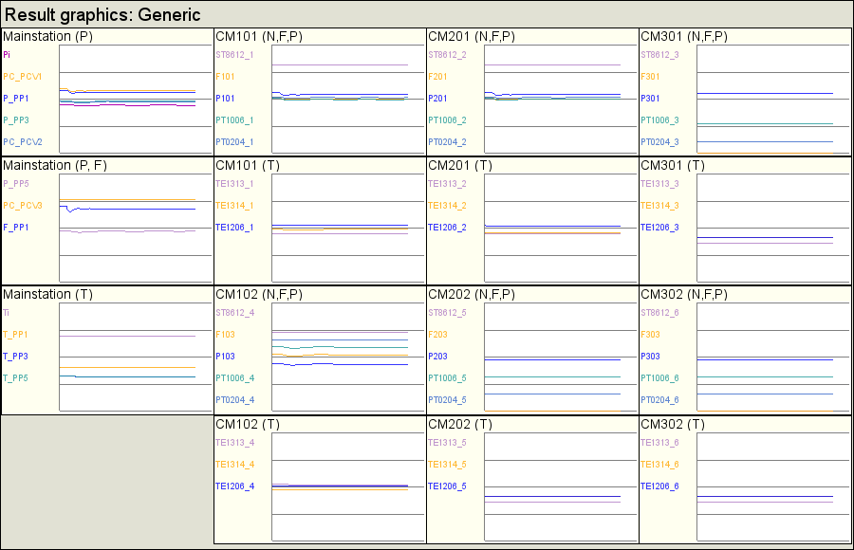Select PT1006_3 legend entry in CM301
The height and width of the screenshot is (550, 854).
pos(659,120)
